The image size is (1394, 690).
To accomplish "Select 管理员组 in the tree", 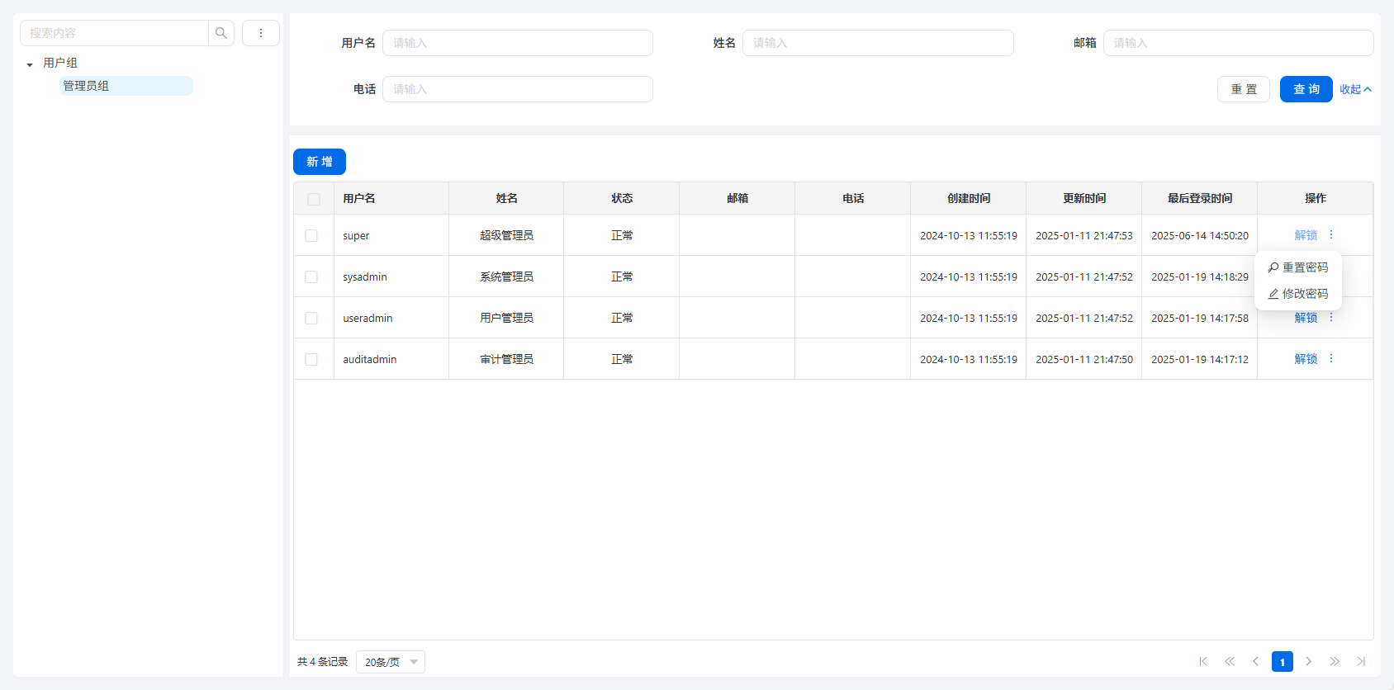I will click(x=87, y=86).
